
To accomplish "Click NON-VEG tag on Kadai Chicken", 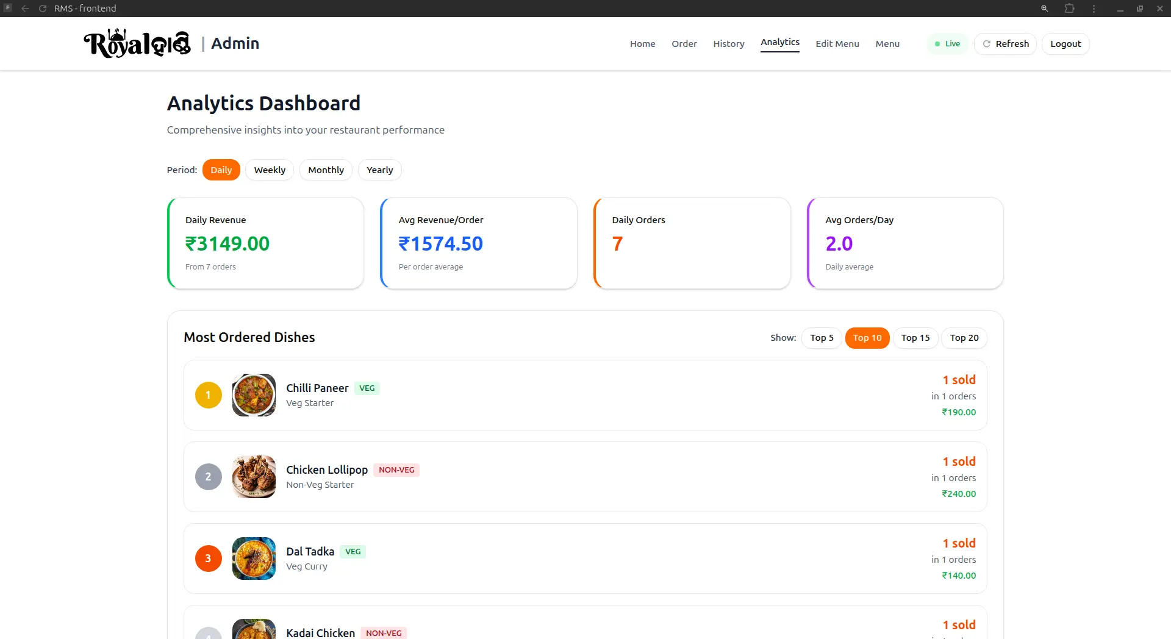I will pyautogui.click(x=384, y=633).
